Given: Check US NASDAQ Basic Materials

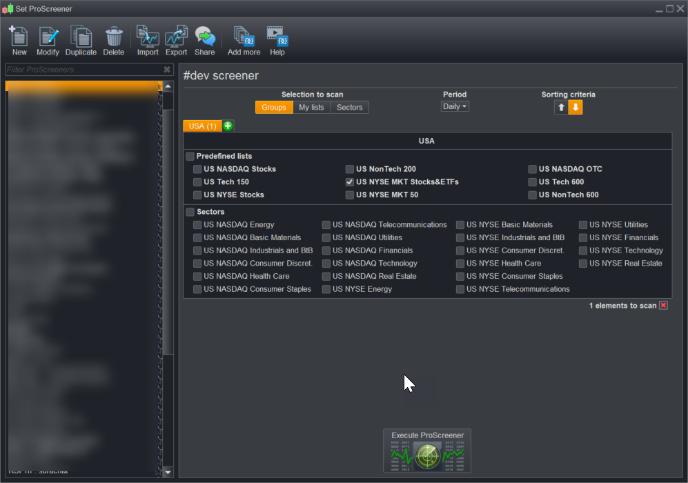Looking at the screenshot, I should click(197, 238).
